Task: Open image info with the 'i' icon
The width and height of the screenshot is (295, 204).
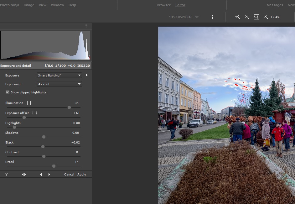Action: 212,17
